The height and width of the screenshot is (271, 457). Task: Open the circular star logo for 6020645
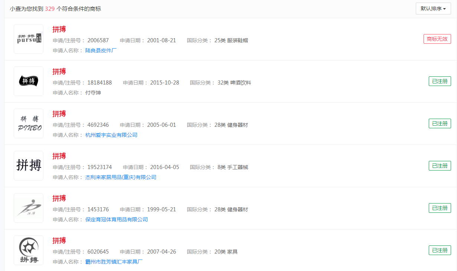pos(29,250)
